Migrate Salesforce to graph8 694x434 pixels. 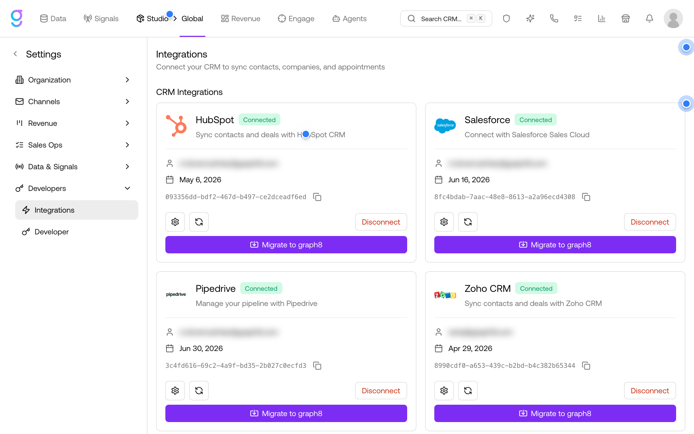pos(555,245)
